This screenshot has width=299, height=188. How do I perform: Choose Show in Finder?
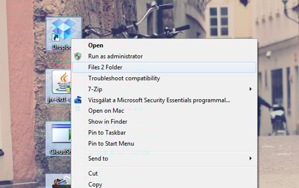(164, 122)
